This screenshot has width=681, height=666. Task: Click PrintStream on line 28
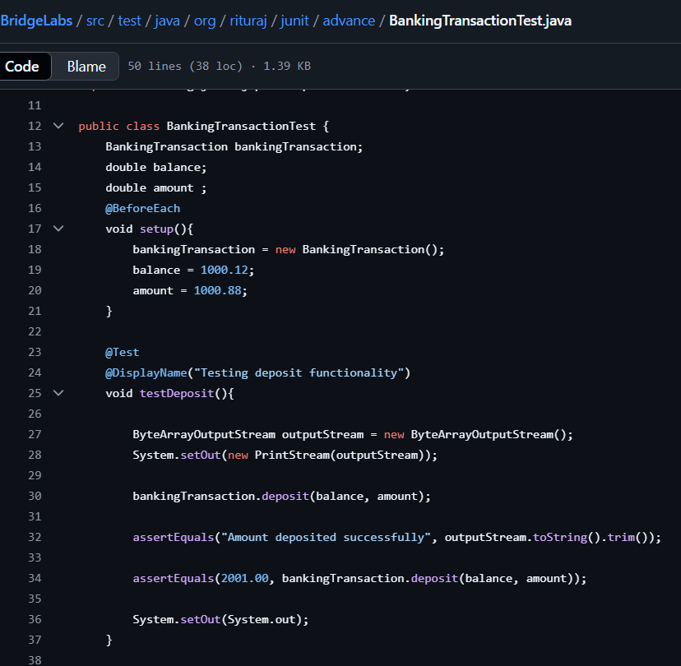(x=292, y=455)
